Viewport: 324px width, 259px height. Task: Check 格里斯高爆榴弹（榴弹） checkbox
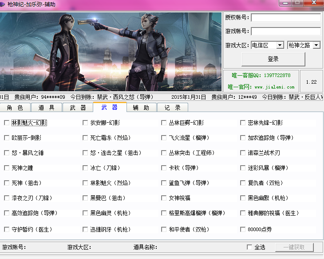click(x=164, y=213)
